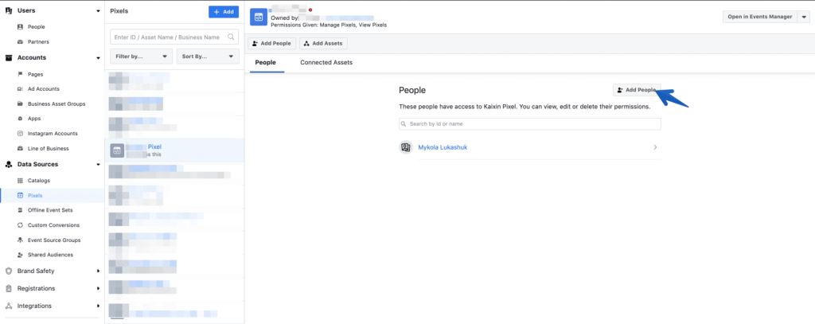Screen dimensions: 815x324
Task: Click the Add Assets button
Action: 323,43
